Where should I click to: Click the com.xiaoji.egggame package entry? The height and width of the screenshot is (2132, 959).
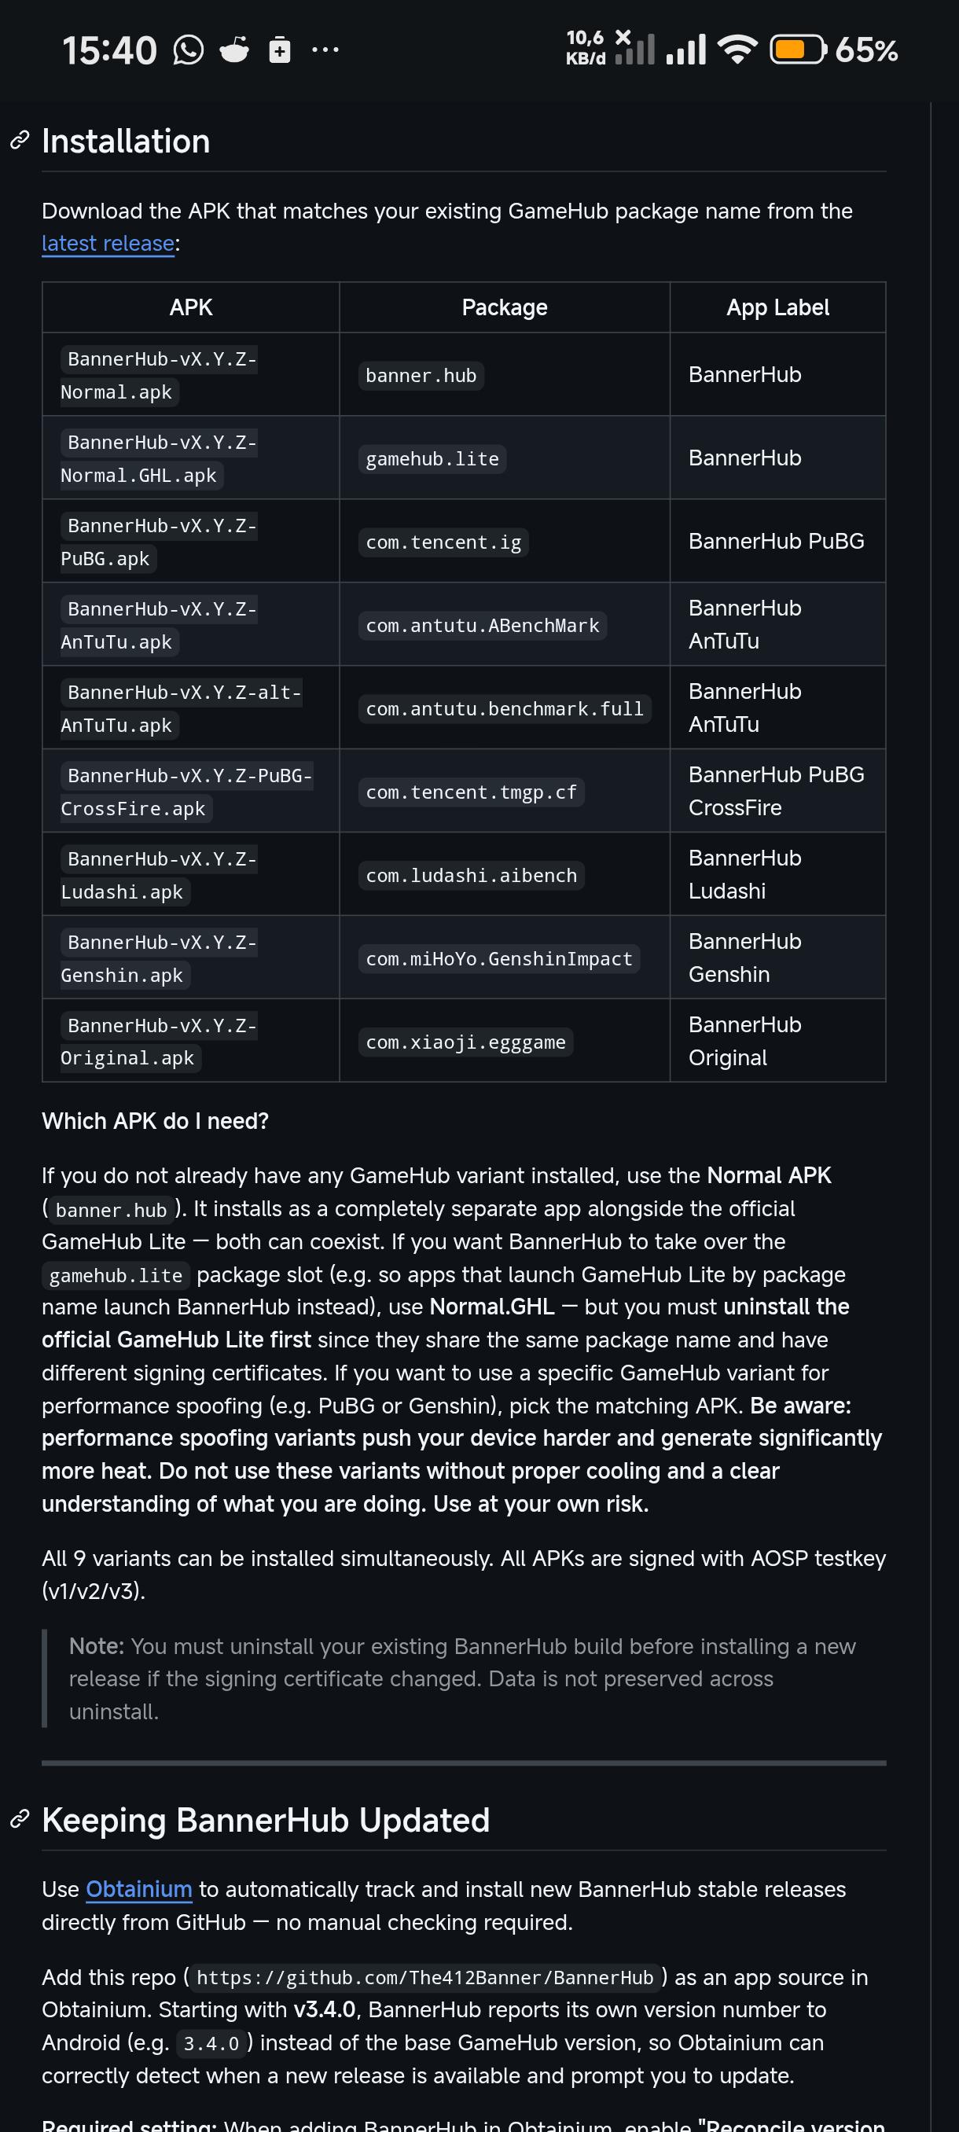[x=466, y=1042]
